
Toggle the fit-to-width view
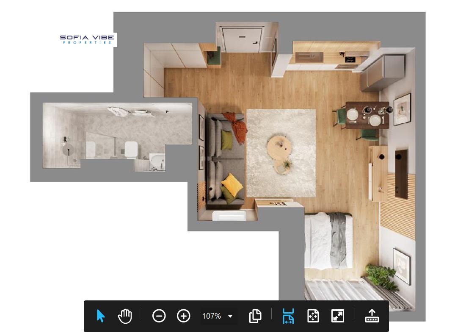288,316
